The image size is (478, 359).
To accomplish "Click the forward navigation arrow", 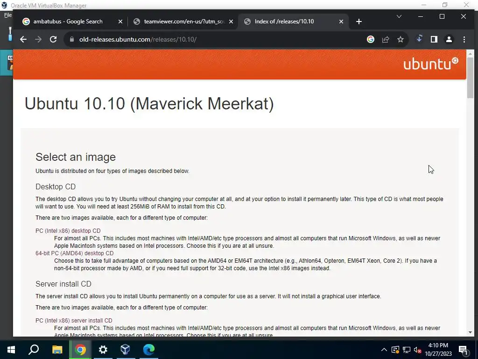I will [38, 39].
